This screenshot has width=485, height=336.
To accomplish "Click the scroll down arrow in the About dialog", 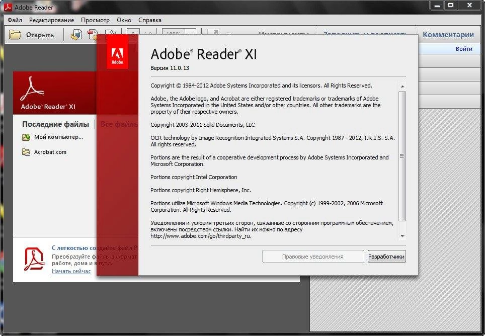I will click(x=402, y=236).
